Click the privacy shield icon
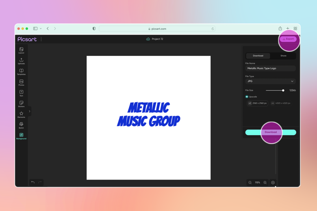The width and height of the screenshot is (317, 211). pos(94,28)
